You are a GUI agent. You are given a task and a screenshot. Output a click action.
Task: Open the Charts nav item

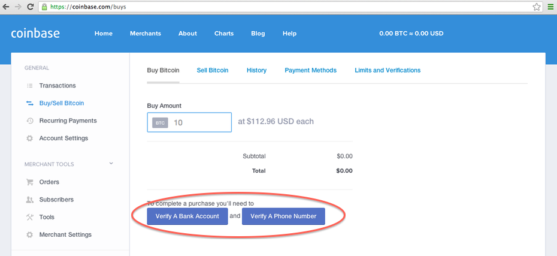pos(224,34)
